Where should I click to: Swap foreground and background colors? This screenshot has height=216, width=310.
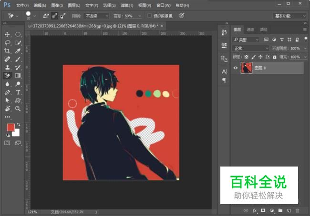coord(19,125)
